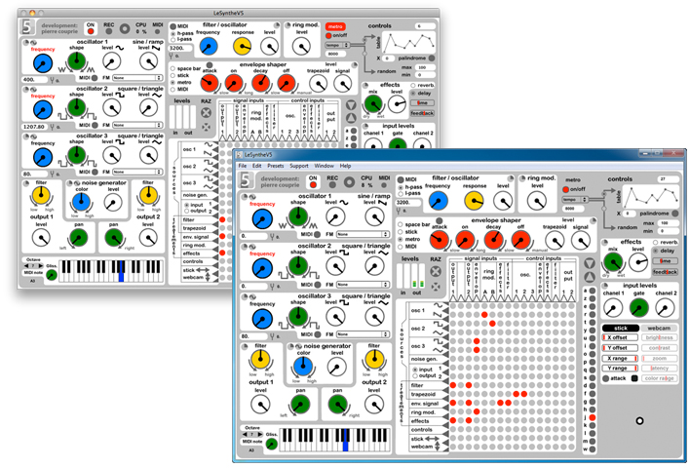Select delay effect in front window
The width and height of the screenshot is (690, 468).
pos(656,251)
